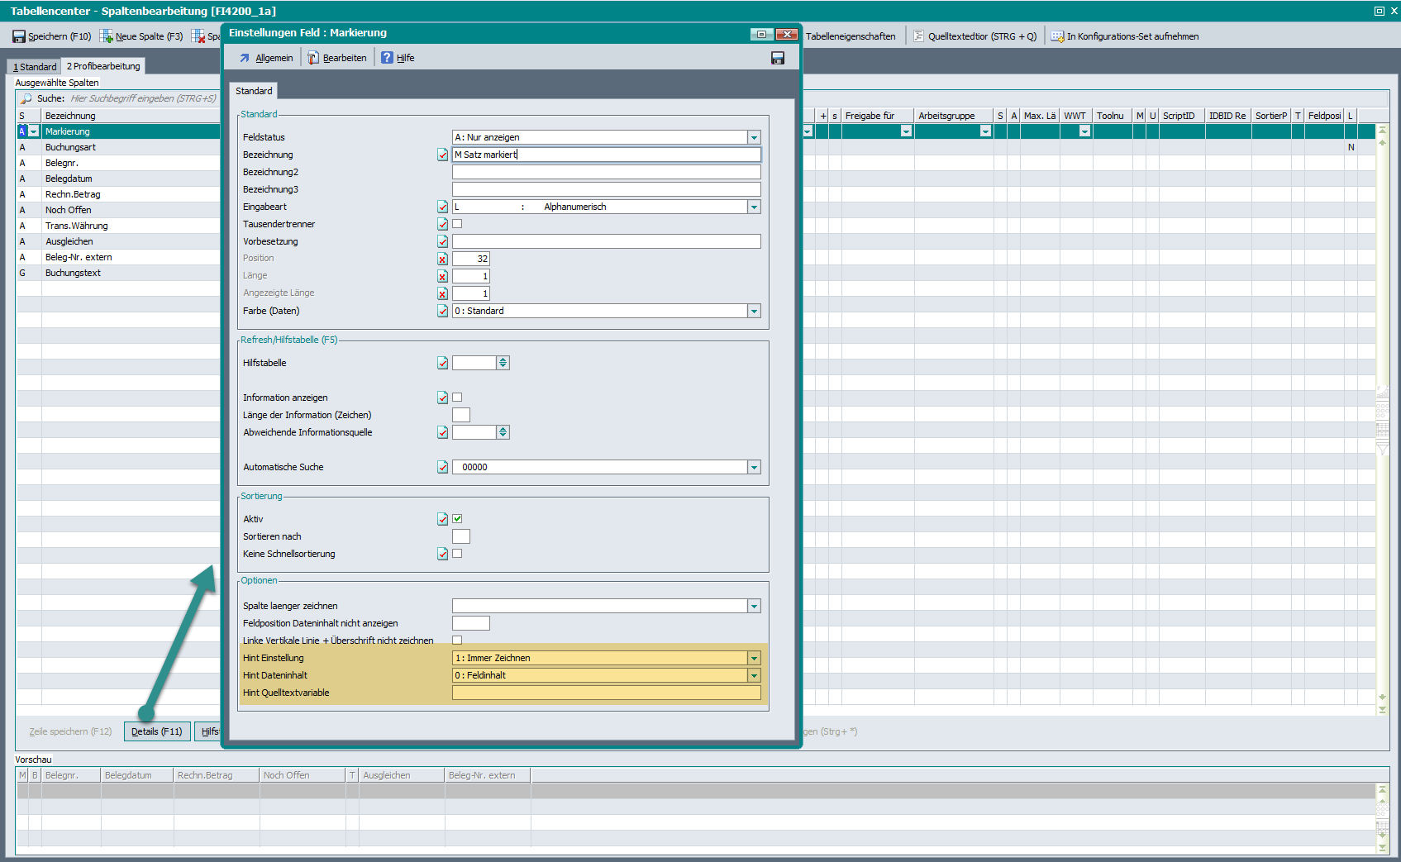Click the Neue Spalte (F3) icon
Viewport: 1401px width, 862px height.
click(107, 36)
